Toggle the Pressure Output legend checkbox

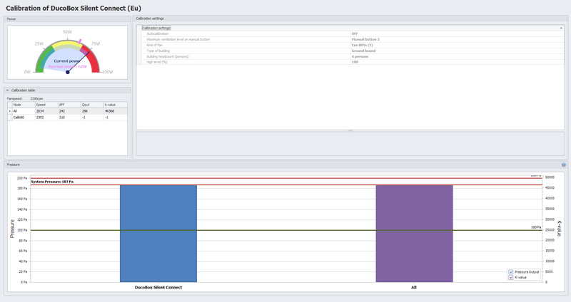(511, 272)
